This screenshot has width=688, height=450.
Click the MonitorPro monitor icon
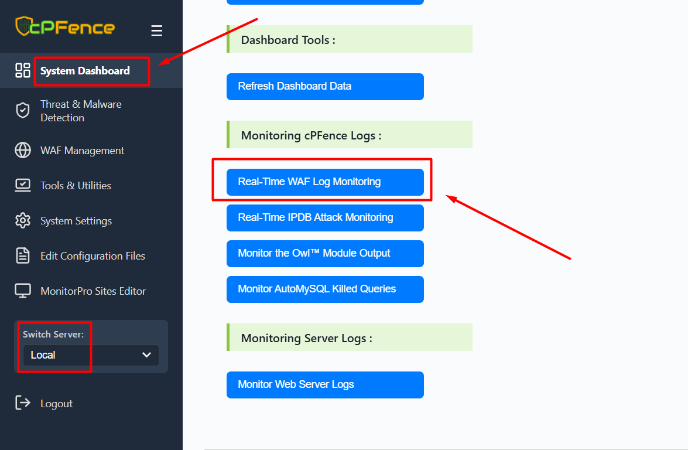pyautogui.click(x=23, y=291)
